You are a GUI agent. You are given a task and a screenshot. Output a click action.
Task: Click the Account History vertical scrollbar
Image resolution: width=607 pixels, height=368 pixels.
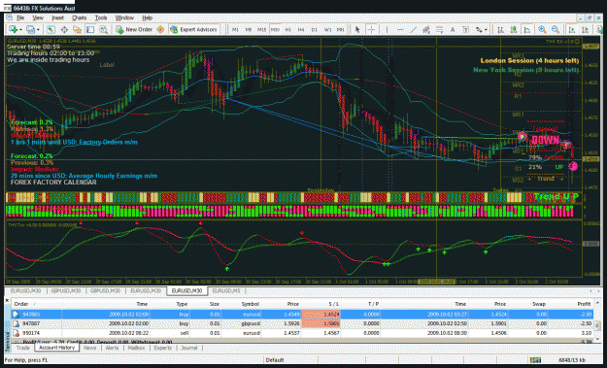pyautogui.click(x=597, y=320)
